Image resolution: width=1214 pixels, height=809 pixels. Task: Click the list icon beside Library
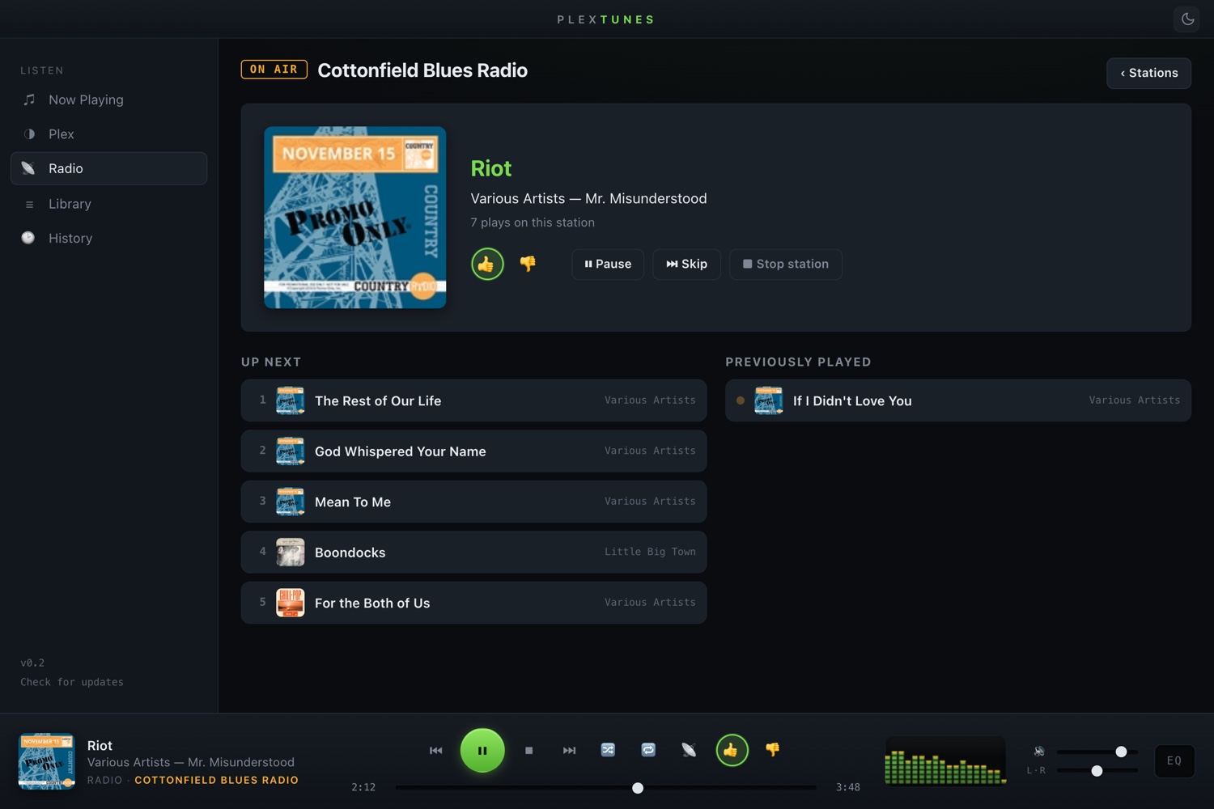[x=29, y=204]
